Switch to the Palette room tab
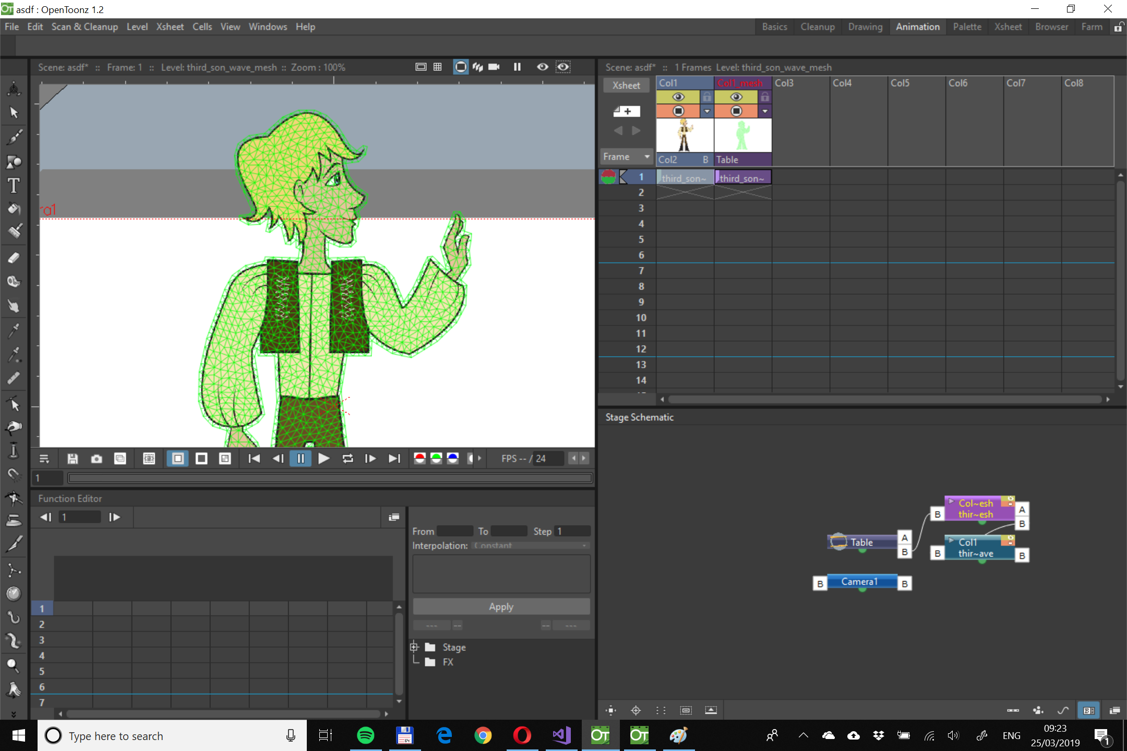 pos(967,27)
